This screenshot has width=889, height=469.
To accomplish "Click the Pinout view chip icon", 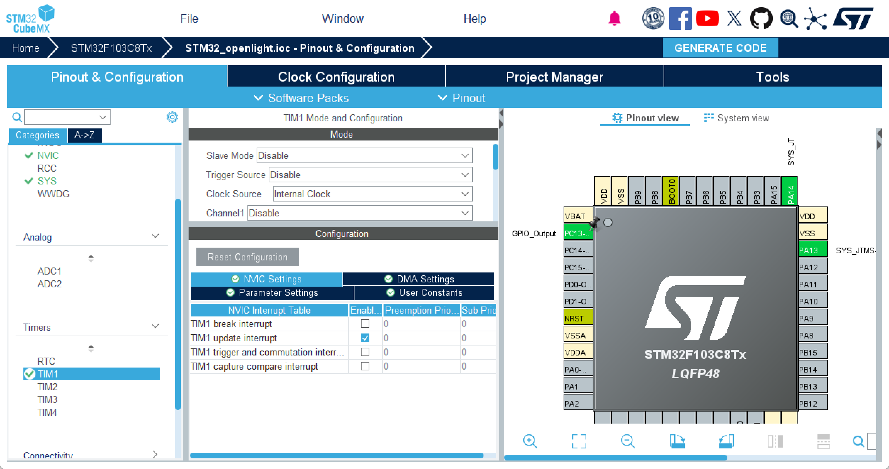I will (x=617, y=118).
